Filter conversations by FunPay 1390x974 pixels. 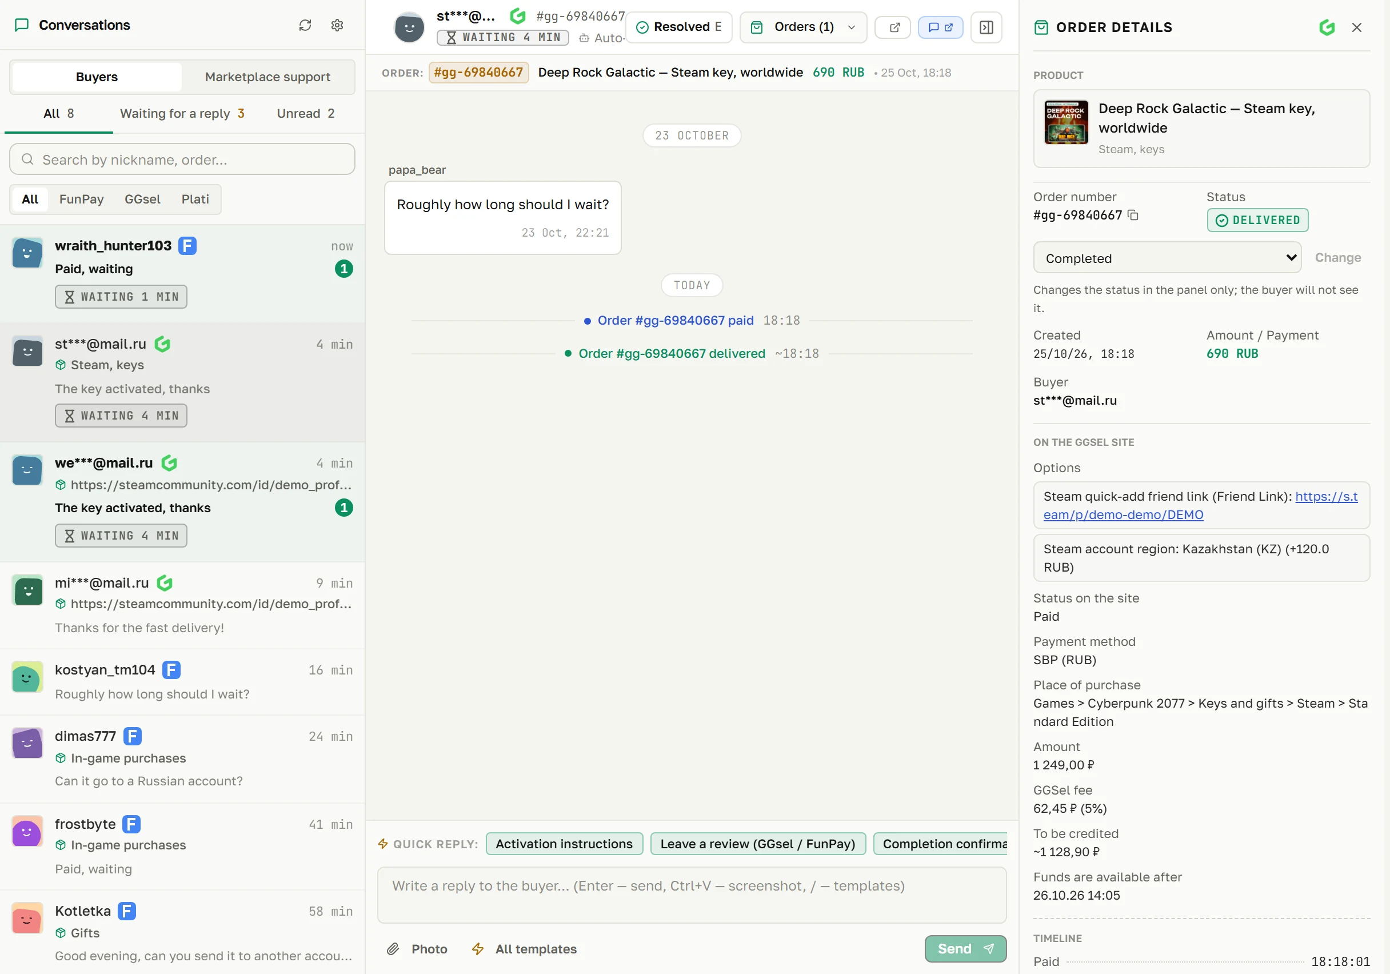coord(81,199)
